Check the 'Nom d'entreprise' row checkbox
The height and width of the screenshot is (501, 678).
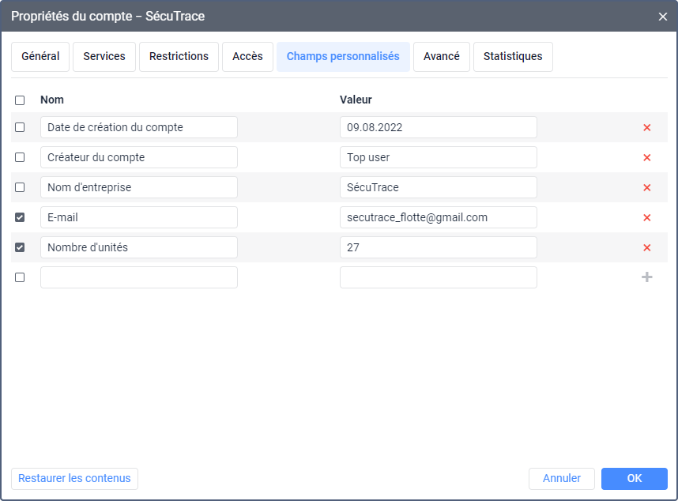coord(20,187)
